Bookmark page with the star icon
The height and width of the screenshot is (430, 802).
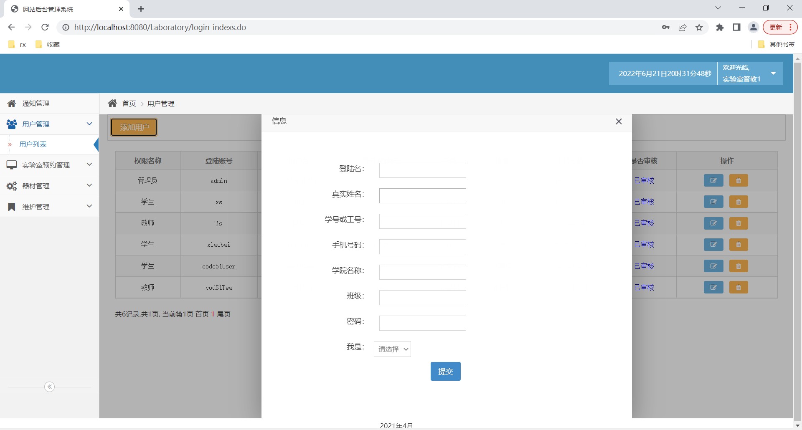pos(699,28)
